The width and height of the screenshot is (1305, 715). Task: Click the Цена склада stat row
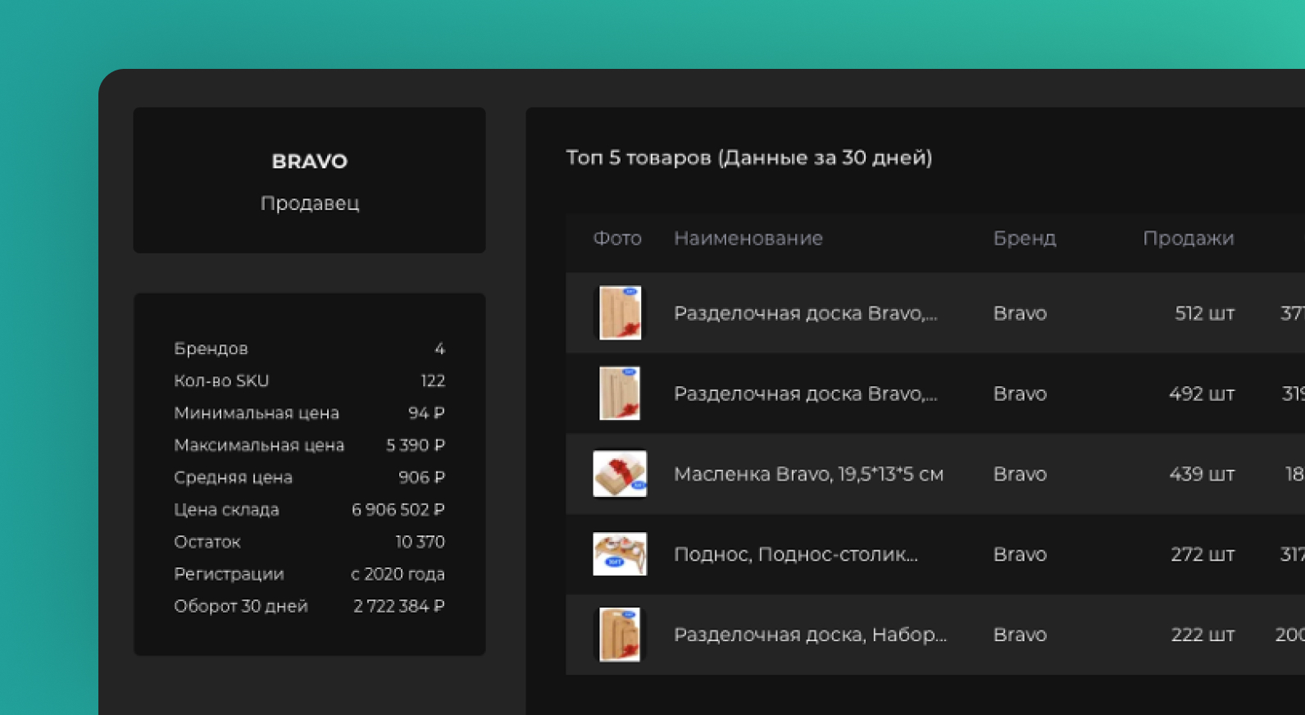(309, 509)
